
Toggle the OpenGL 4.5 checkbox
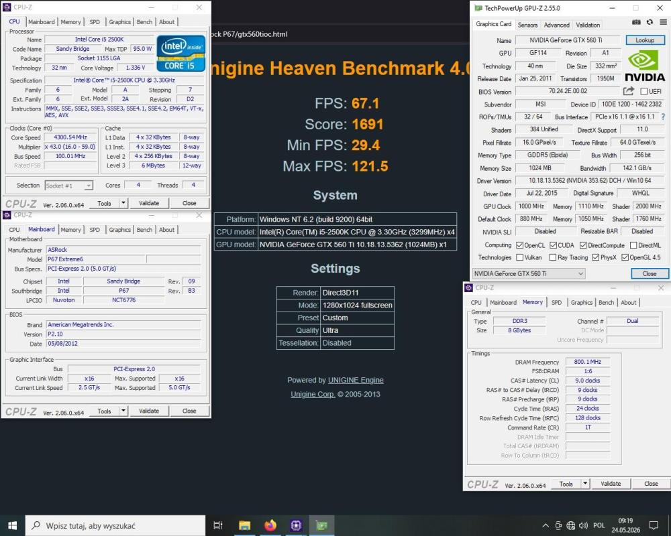pyautogui.click(x=625, y=257)
